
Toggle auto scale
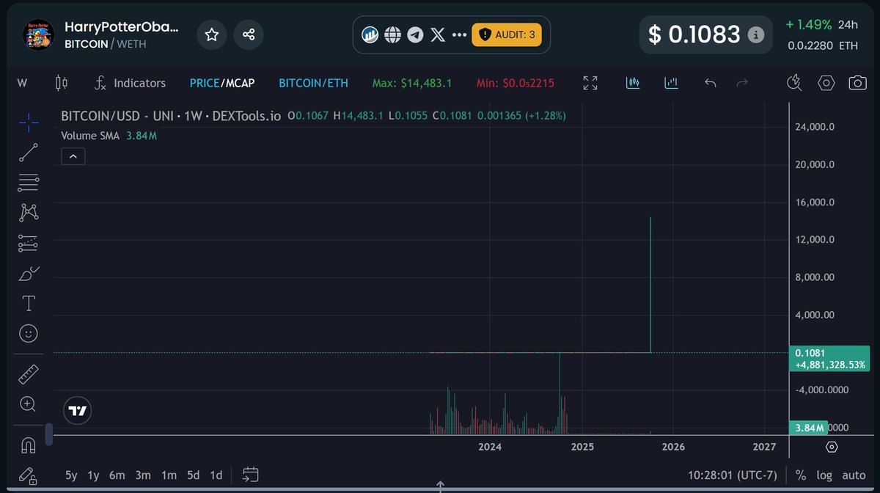[854, 475]
